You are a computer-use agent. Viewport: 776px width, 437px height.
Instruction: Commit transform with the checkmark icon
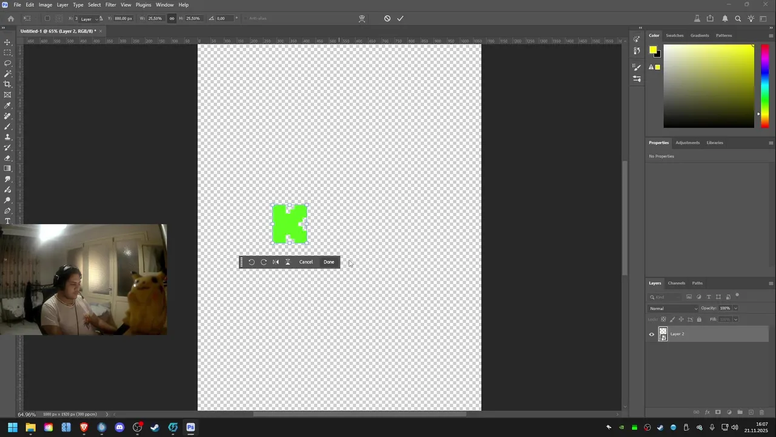click(400, 18)
